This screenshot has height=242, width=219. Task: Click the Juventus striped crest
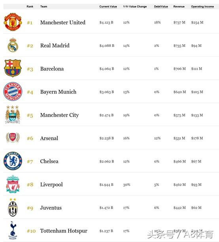click(13, 207)
